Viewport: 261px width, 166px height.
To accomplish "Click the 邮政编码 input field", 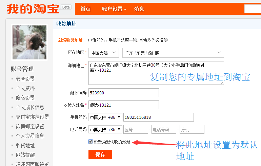I will pos(123,93).
